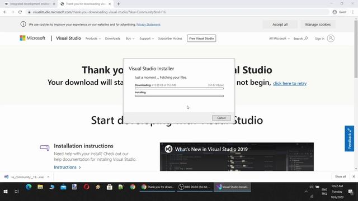Viewport: 358px width, 201px height.
Task: Click the 'click here to retry' link
Action: 290,83
